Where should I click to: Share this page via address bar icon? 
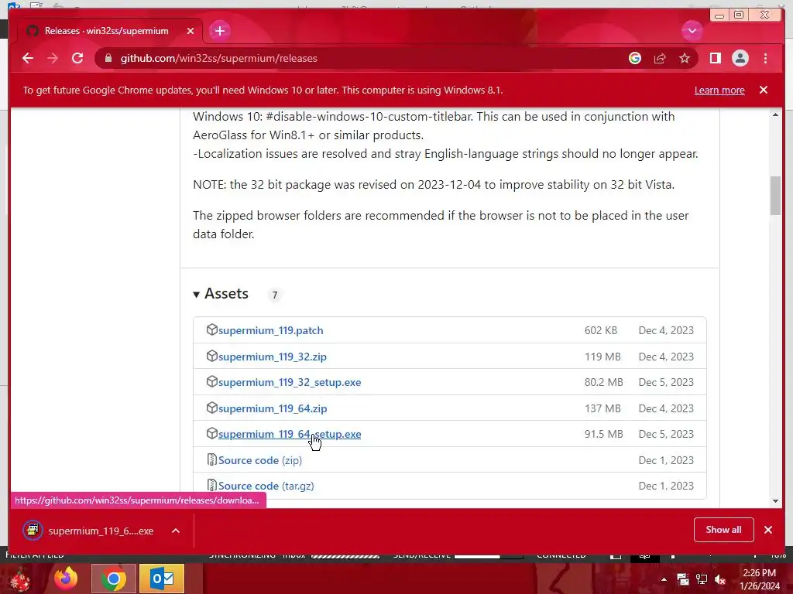[x=660, y=58]
